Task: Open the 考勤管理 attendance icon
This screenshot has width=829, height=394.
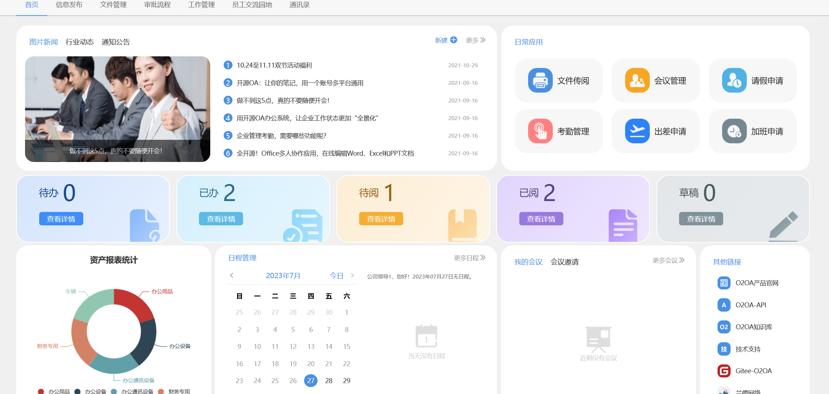Action: [x=540, y=131]
